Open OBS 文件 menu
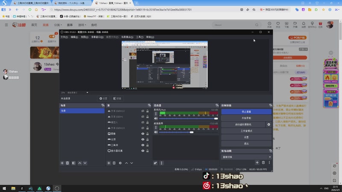The image size is (342, 192). [64, 37]
